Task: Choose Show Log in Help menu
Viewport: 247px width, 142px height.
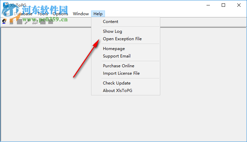Action: tap(126, 31)
